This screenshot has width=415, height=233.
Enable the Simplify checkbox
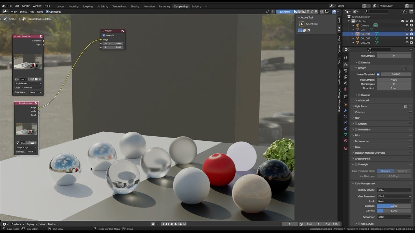[356, 124]
